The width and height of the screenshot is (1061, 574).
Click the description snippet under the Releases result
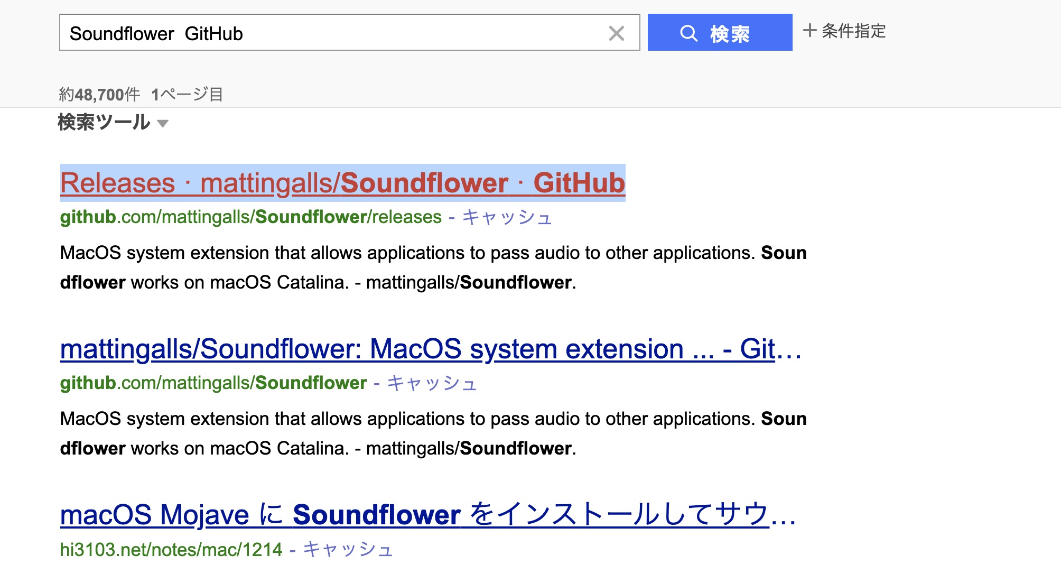pos(433,267)
